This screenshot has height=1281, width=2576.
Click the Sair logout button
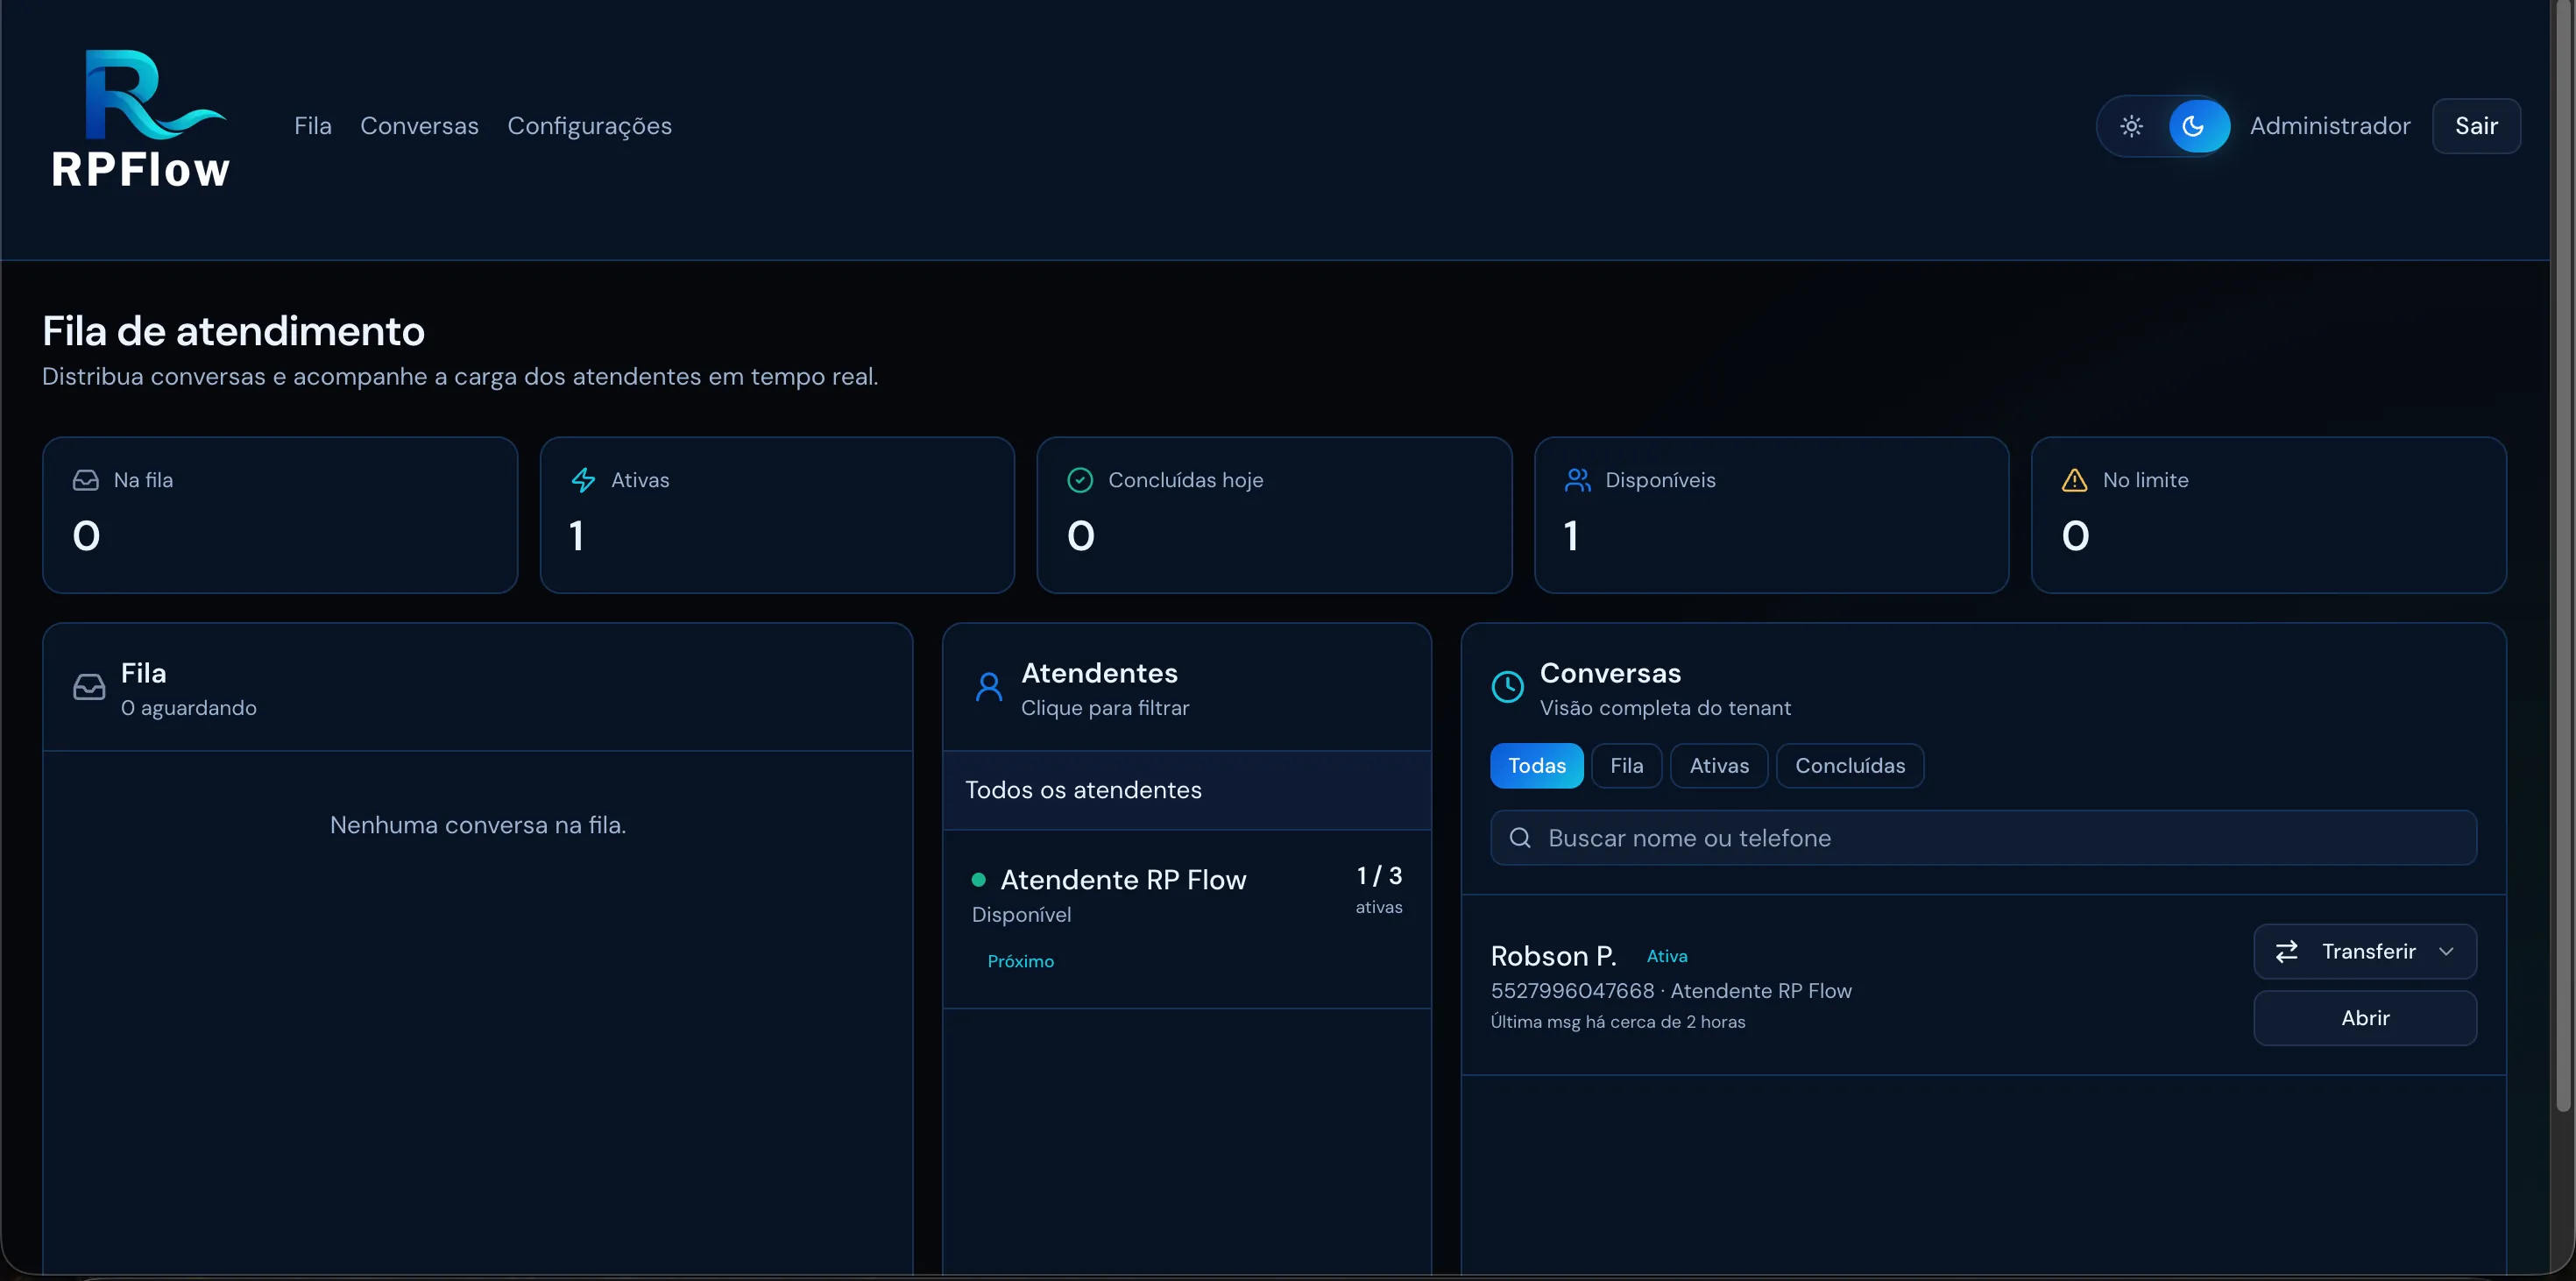pos(2476,126)
